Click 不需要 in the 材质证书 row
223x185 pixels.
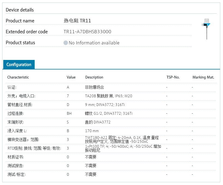coord(91,157)
